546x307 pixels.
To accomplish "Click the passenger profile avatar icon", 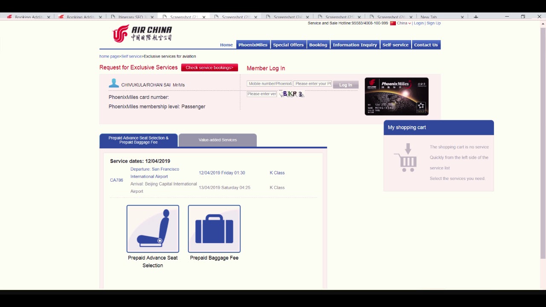I will (x=114, y=83).
